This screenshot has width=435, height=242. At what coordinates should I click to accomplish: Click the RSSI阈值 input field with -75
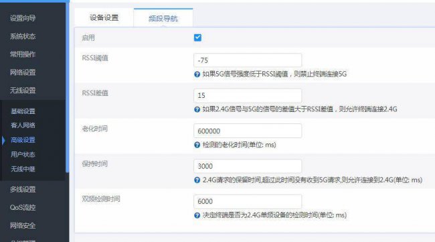248,60
